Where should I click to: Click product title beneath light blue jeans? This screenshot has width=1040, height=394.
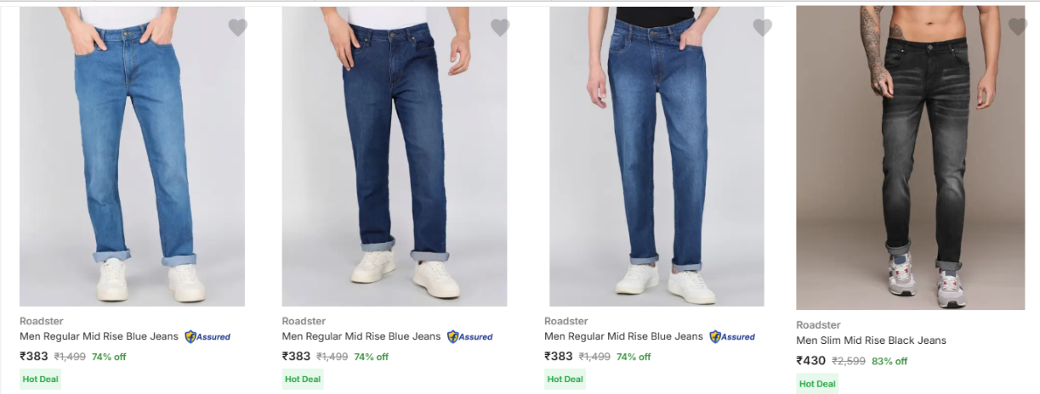(99, 336)
